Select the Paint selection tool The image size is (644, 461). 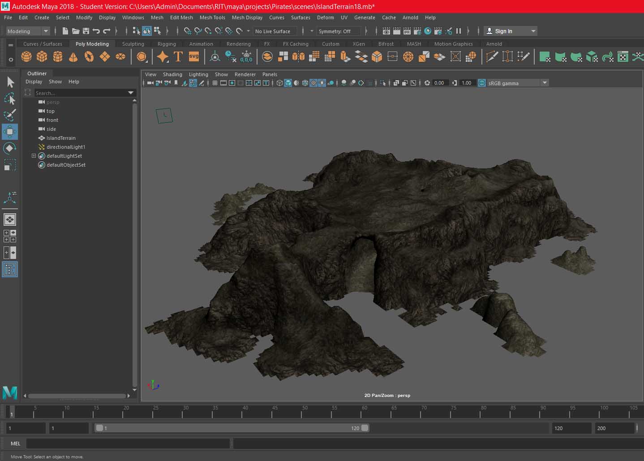[10, 115]
